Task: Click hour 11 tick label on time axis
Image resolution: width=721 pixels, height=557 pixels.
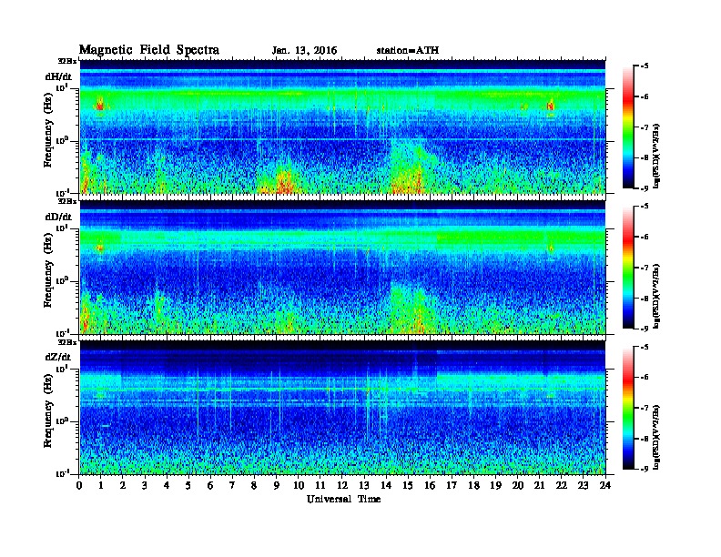Action: [x=320, y=485]
